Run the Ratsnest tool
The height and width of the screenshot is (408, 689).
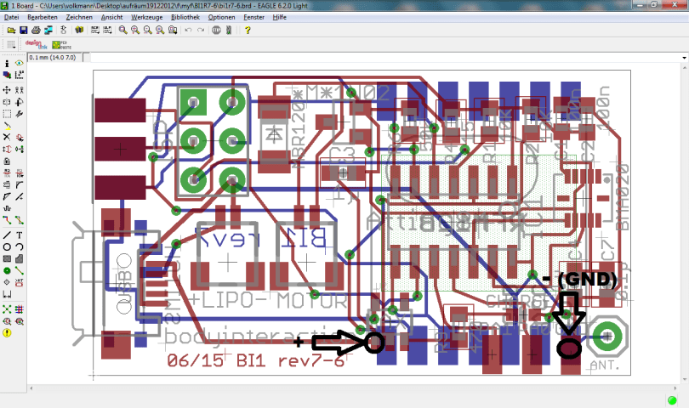pos(7,309)
